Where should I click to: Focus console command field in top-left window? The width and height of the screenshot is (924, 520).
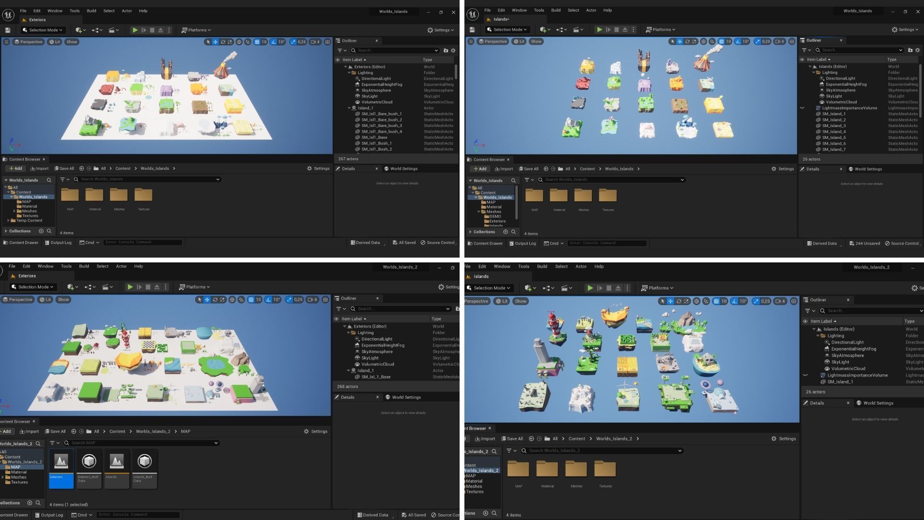pyautogui.click(x=143, y=243)
